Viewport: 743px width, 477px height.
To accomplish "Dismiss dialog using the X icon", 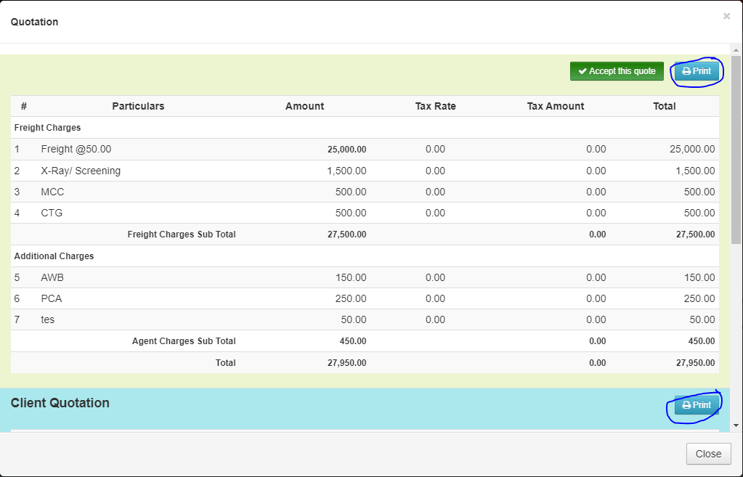I will 726,17.
